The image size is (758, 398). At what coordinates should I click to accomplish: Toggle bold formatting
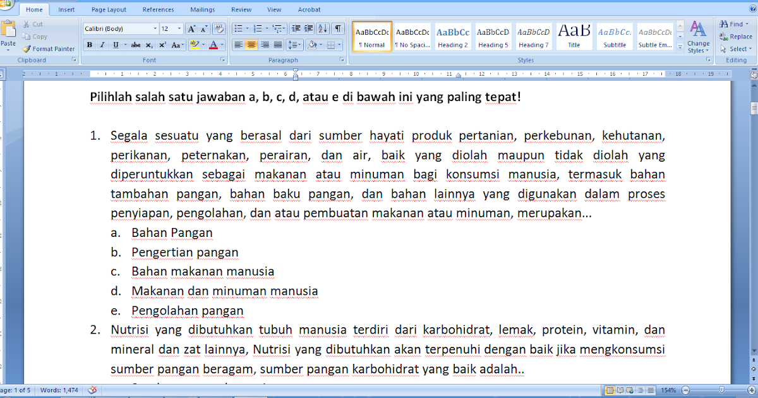point(89,44)
